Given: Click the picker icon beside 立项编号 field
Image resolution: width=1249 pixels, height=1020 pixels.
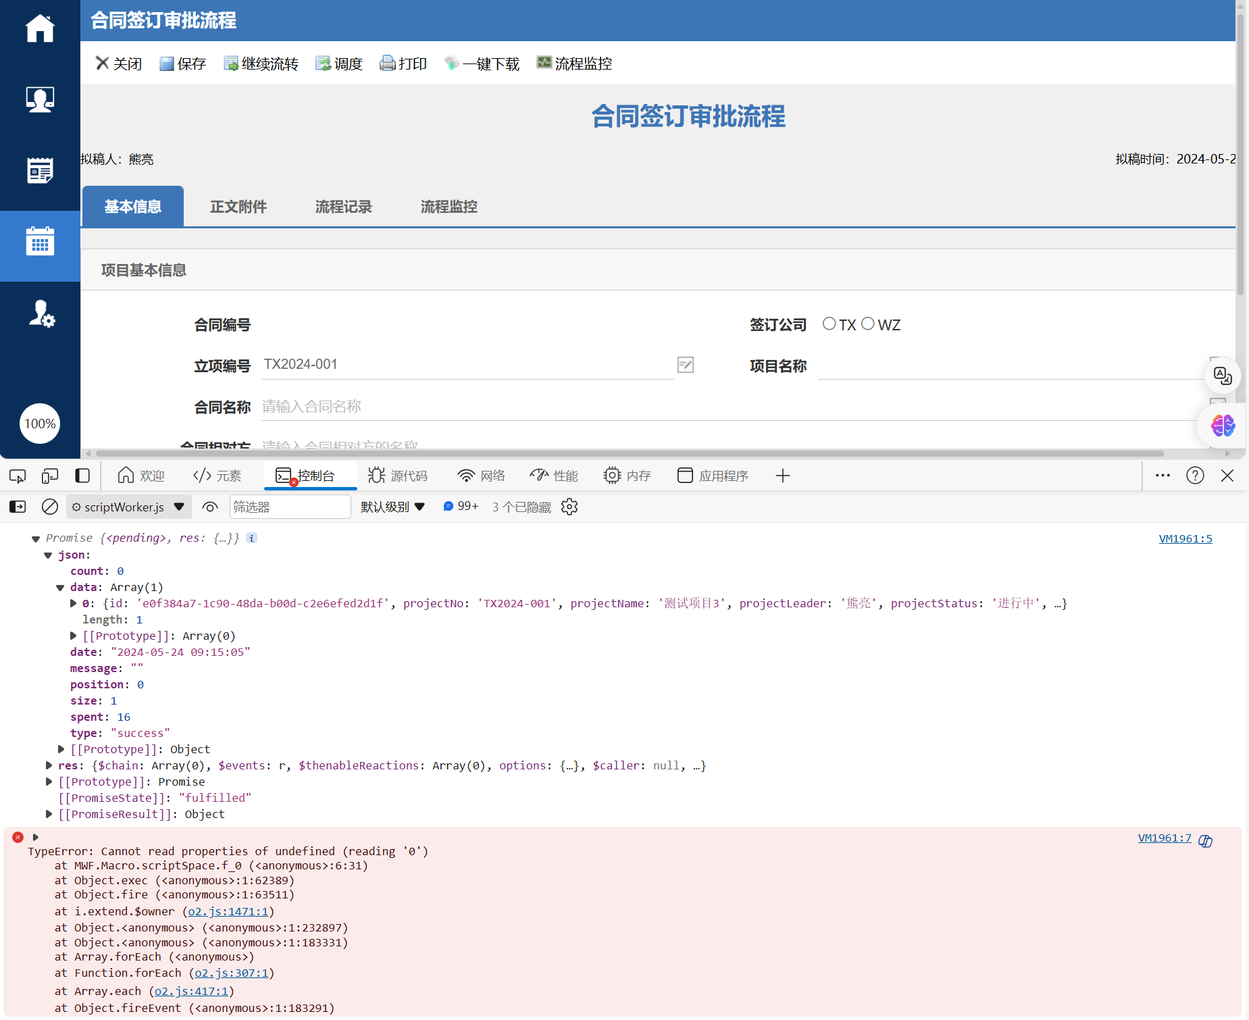Looking at the screenshot, I should (686, 365).
